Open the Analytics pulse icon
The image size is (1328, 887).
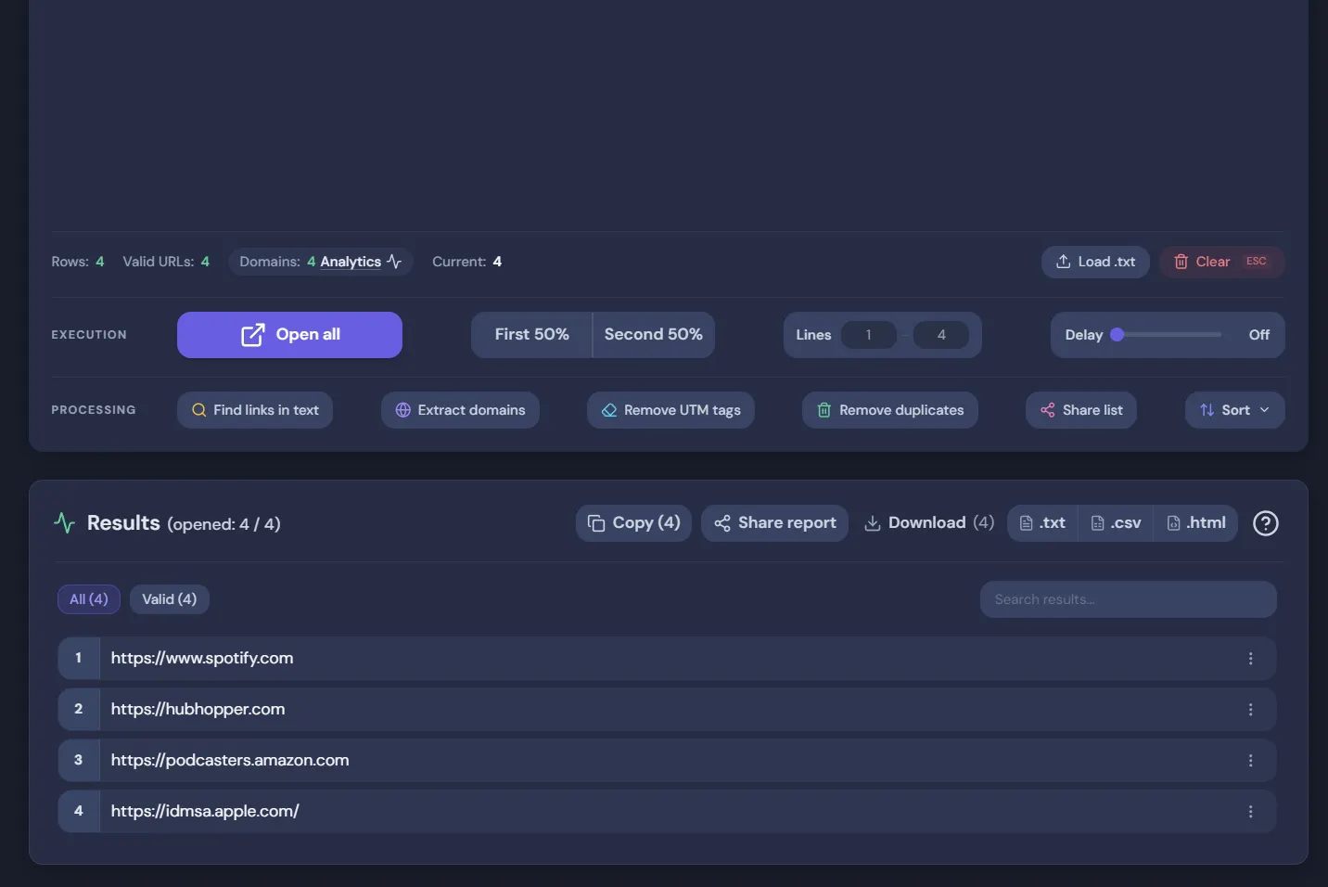[x=394, y=262]
